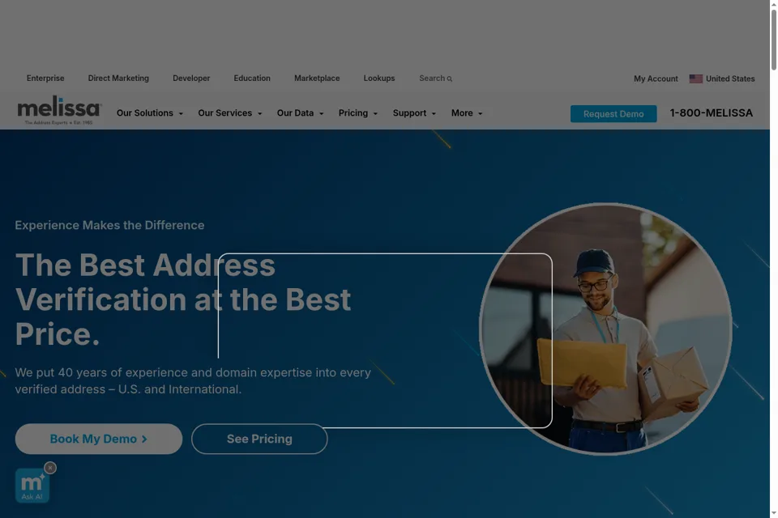Open the Pricing dropdown menu
This screenshot has width=778, height=518.
coord(357,113)
